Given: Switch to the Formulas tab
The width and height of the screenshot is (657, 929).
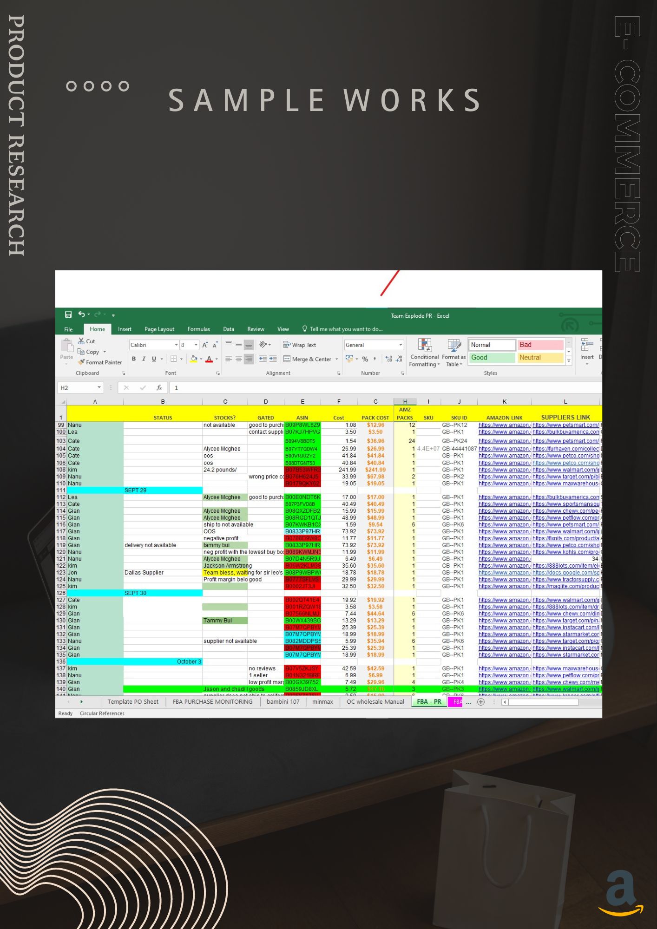Looking at the screenshot, I should 199,329.
